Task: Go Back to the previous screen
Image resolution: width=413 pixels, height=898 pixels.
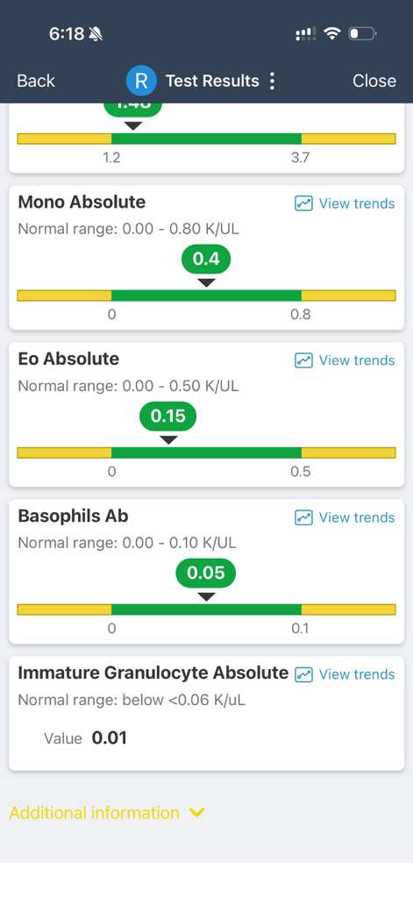Action: point(36,81)
